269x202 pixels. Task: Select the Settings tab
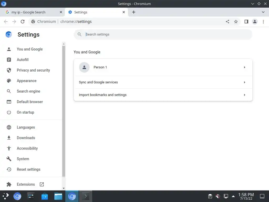(96, 12)
